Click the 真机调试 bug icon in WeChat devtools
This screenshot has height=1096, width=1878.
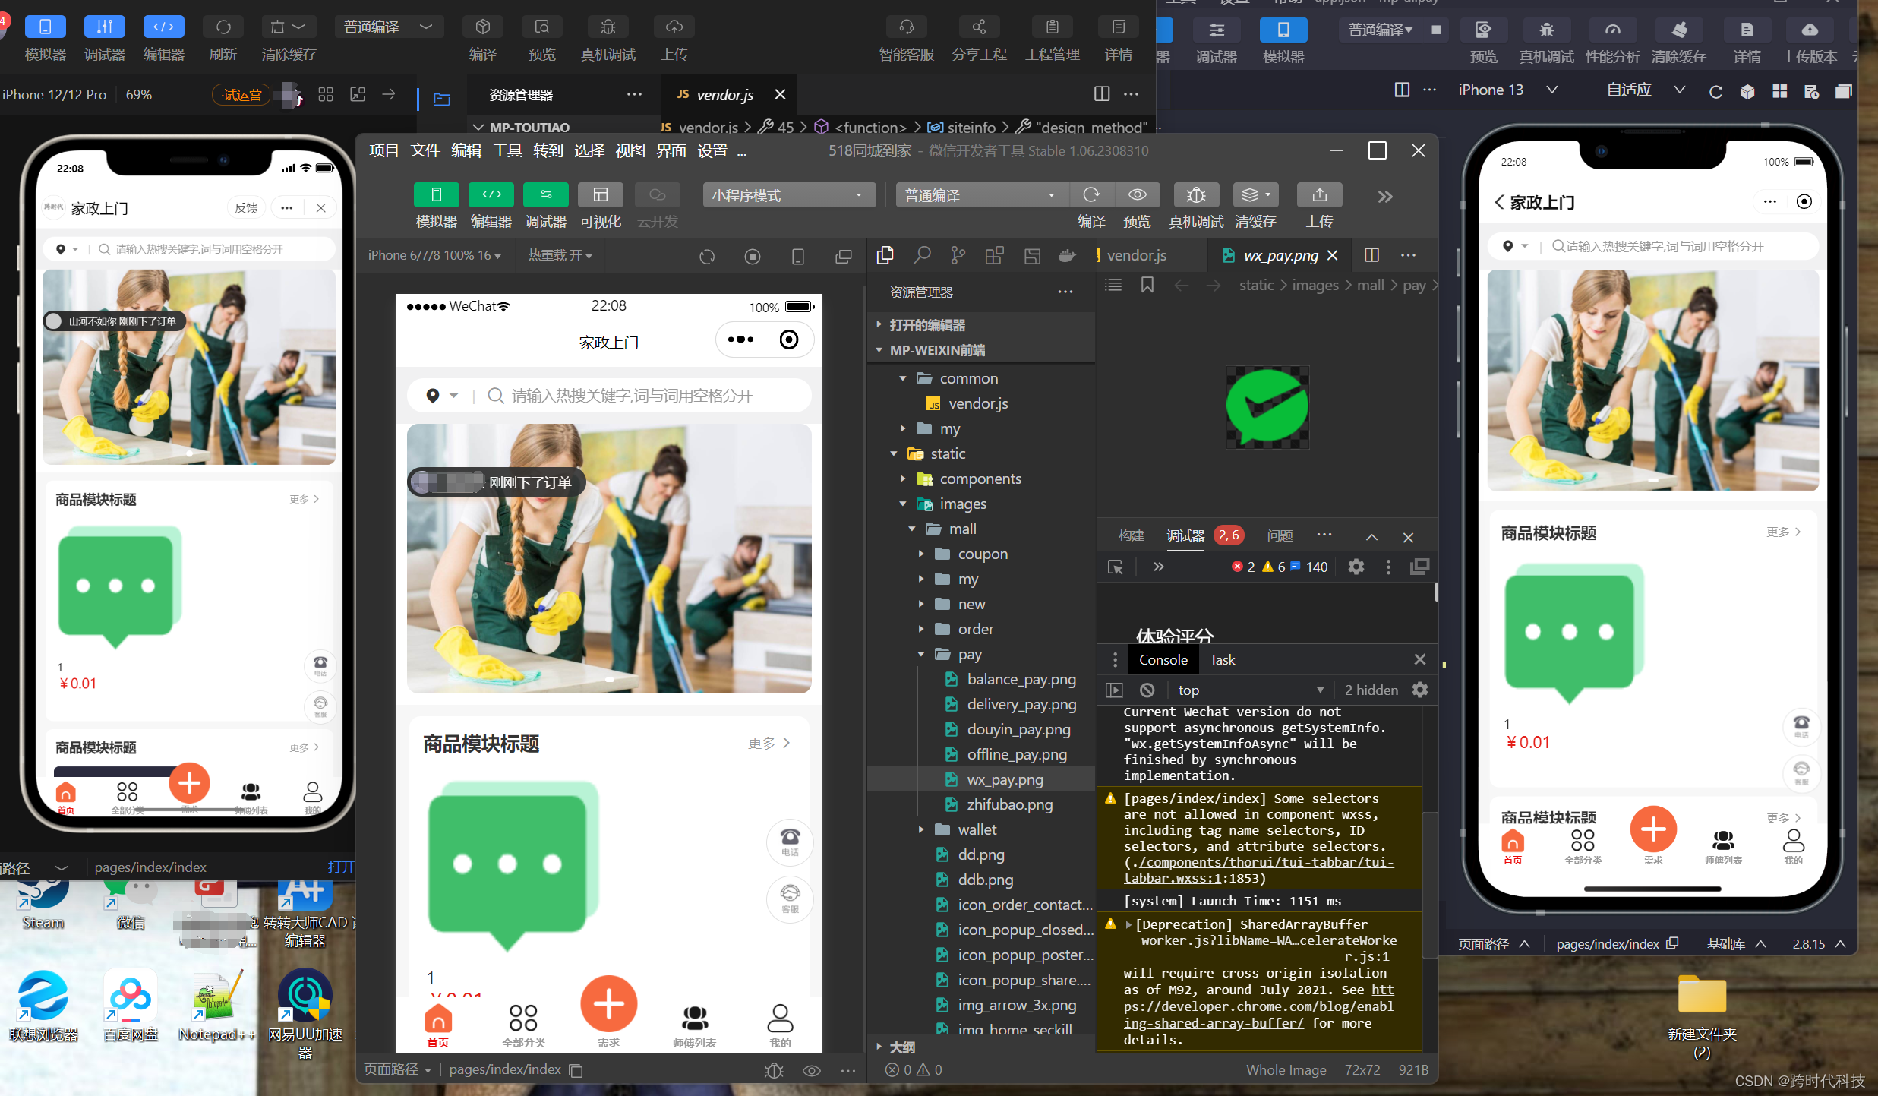coord(1195,195)
